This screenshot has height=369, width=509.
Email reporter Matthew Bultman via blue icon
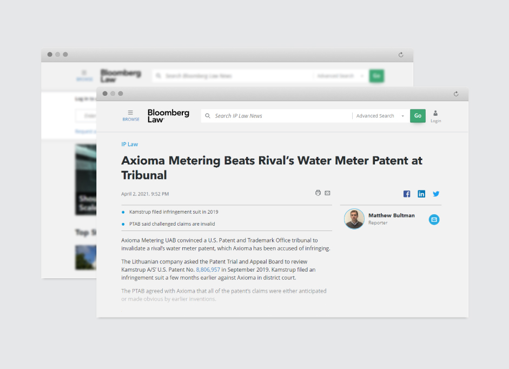point(434,219)
